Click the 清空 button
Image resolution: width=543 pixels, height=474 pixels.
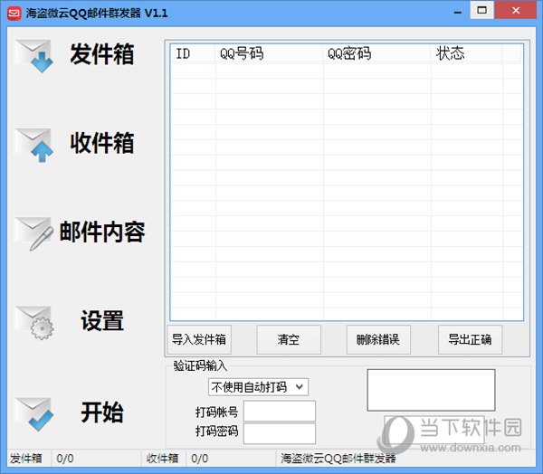click(x=289, y=339)
